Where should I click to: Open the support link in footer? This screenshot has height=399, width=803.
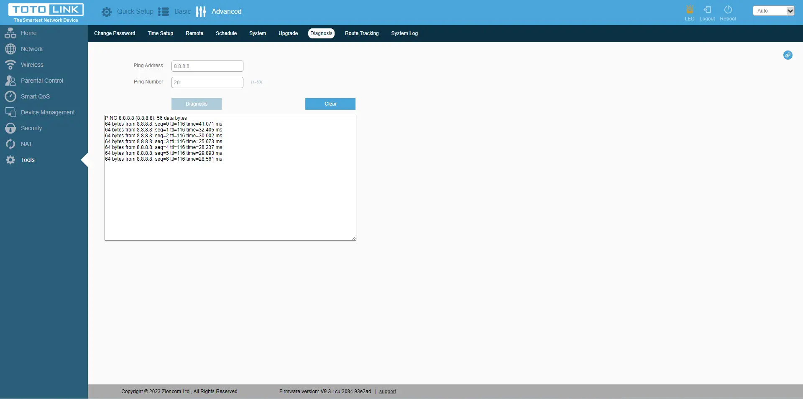tap(387, 391)
